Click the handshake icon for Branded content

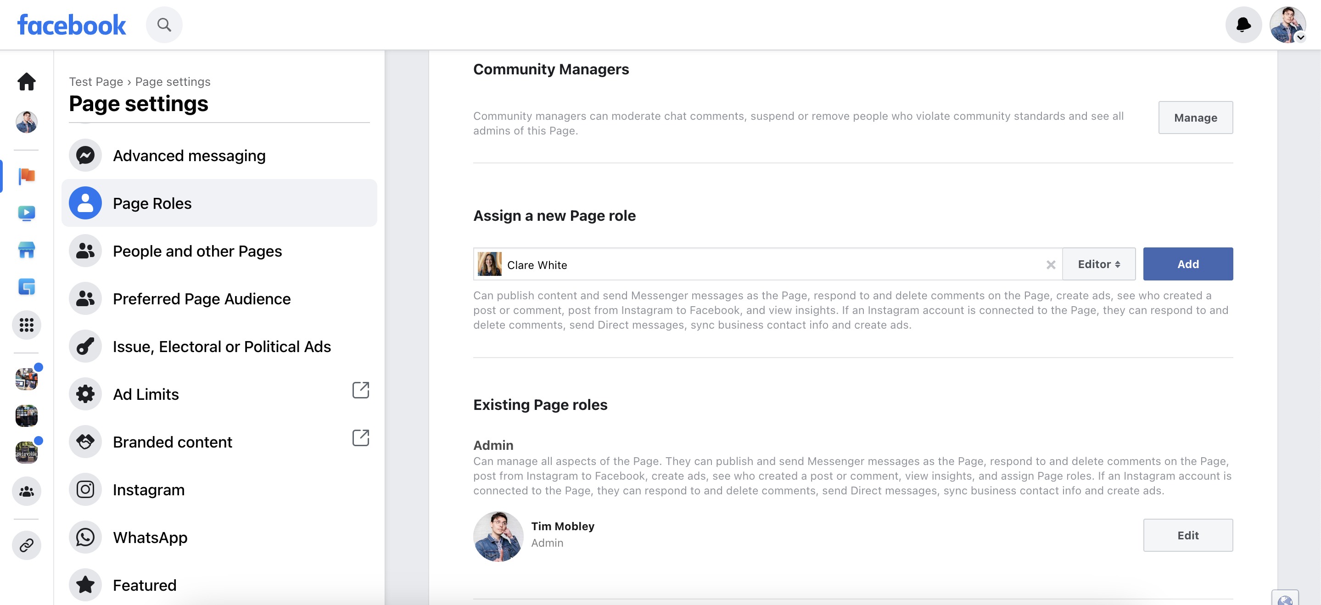click(x=85, y=442)
